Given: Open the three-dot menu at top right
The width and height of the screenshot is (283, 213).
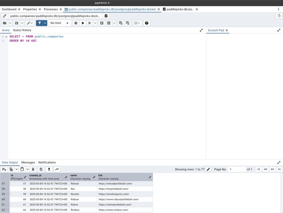Looking at the screenshot, I should click(x=278, y=9).
